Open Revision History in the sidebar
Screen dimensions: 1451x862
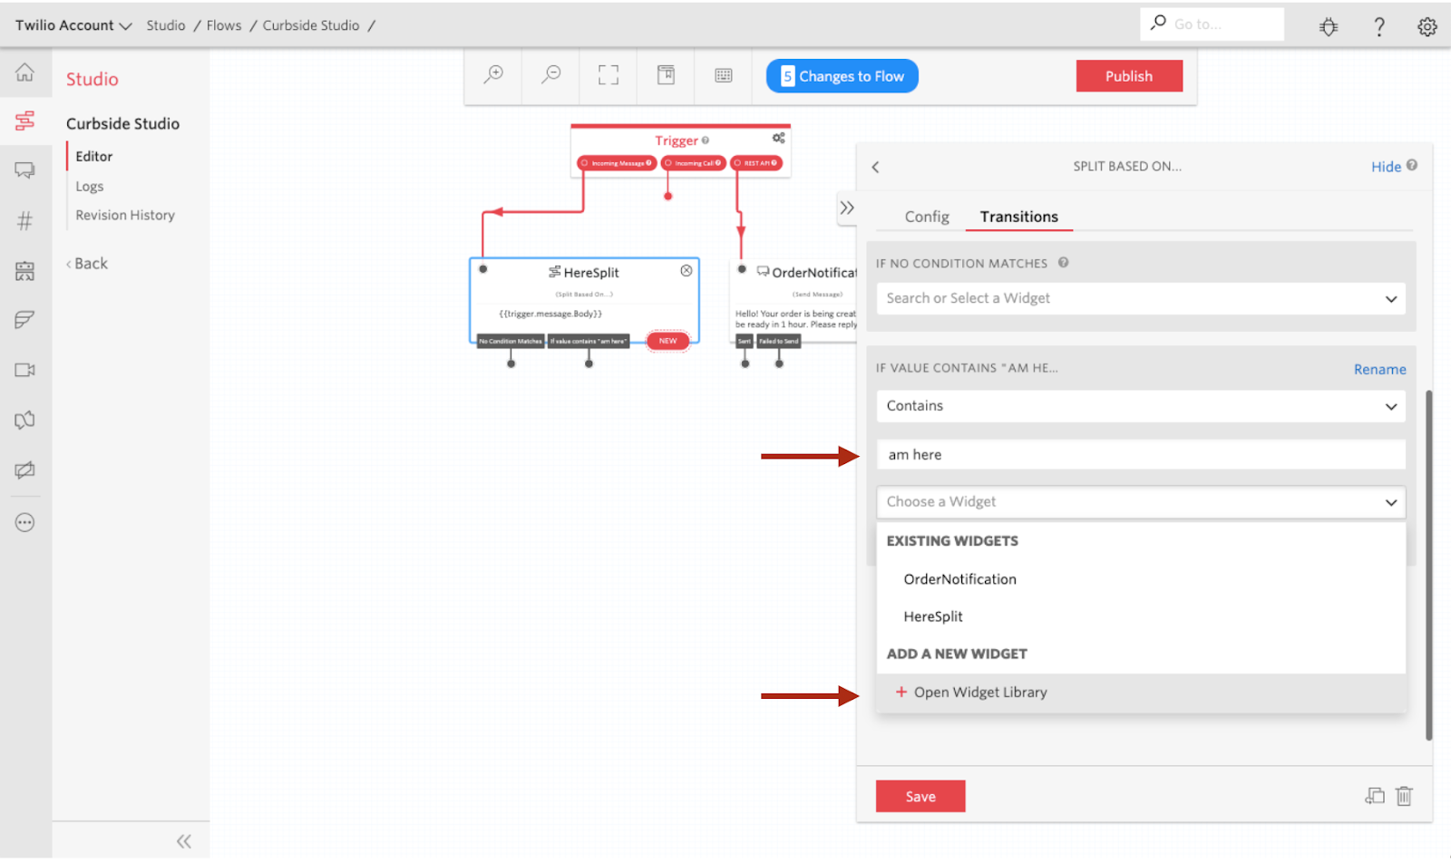coord(125,215)
